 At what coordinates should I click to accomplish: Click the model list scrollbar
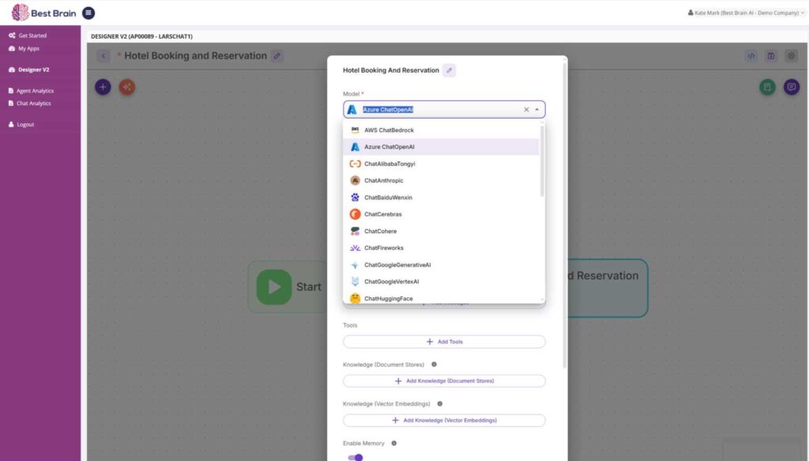click(x=542, y=161)
